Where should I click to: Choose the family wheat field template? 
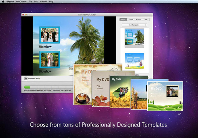120,92
